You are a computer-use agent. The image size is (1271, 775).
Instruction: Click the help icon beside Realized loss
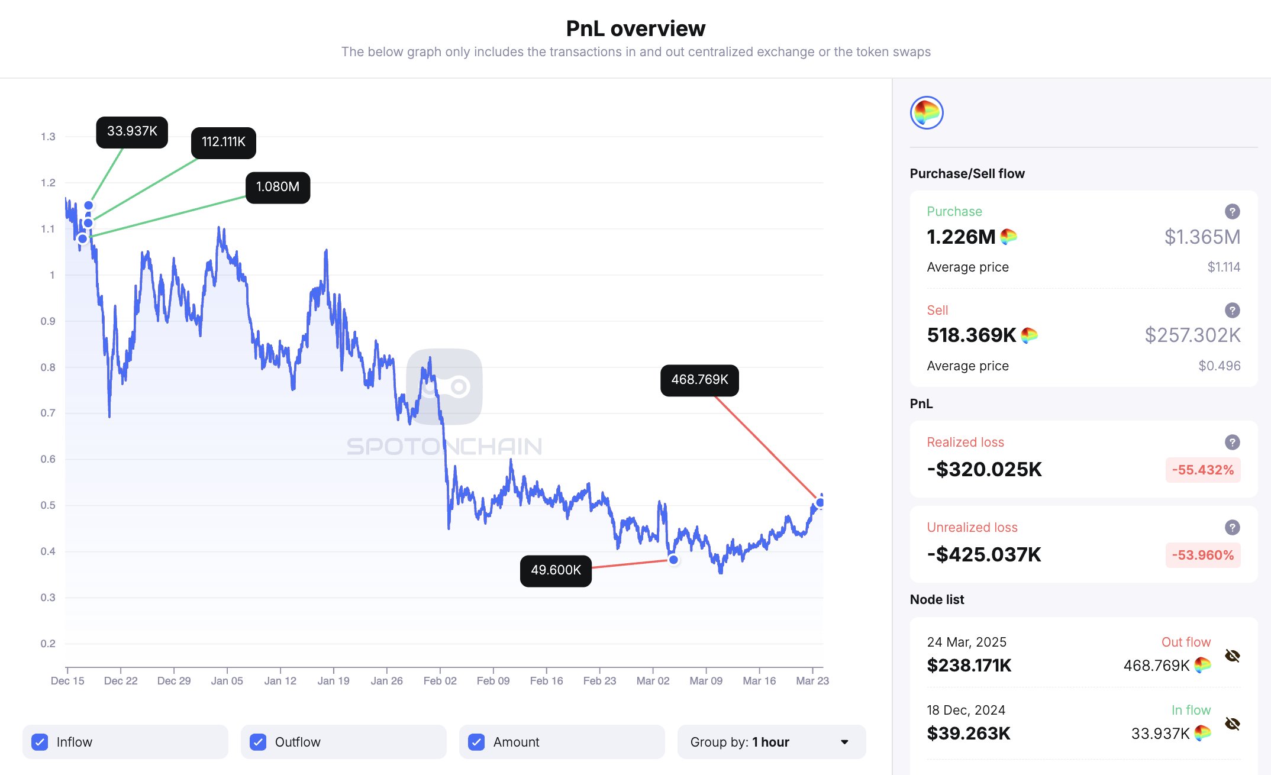click(x=1232, y=442)
